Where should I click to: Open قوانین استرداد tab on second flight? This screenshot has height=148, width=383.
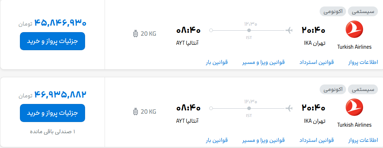316,140
